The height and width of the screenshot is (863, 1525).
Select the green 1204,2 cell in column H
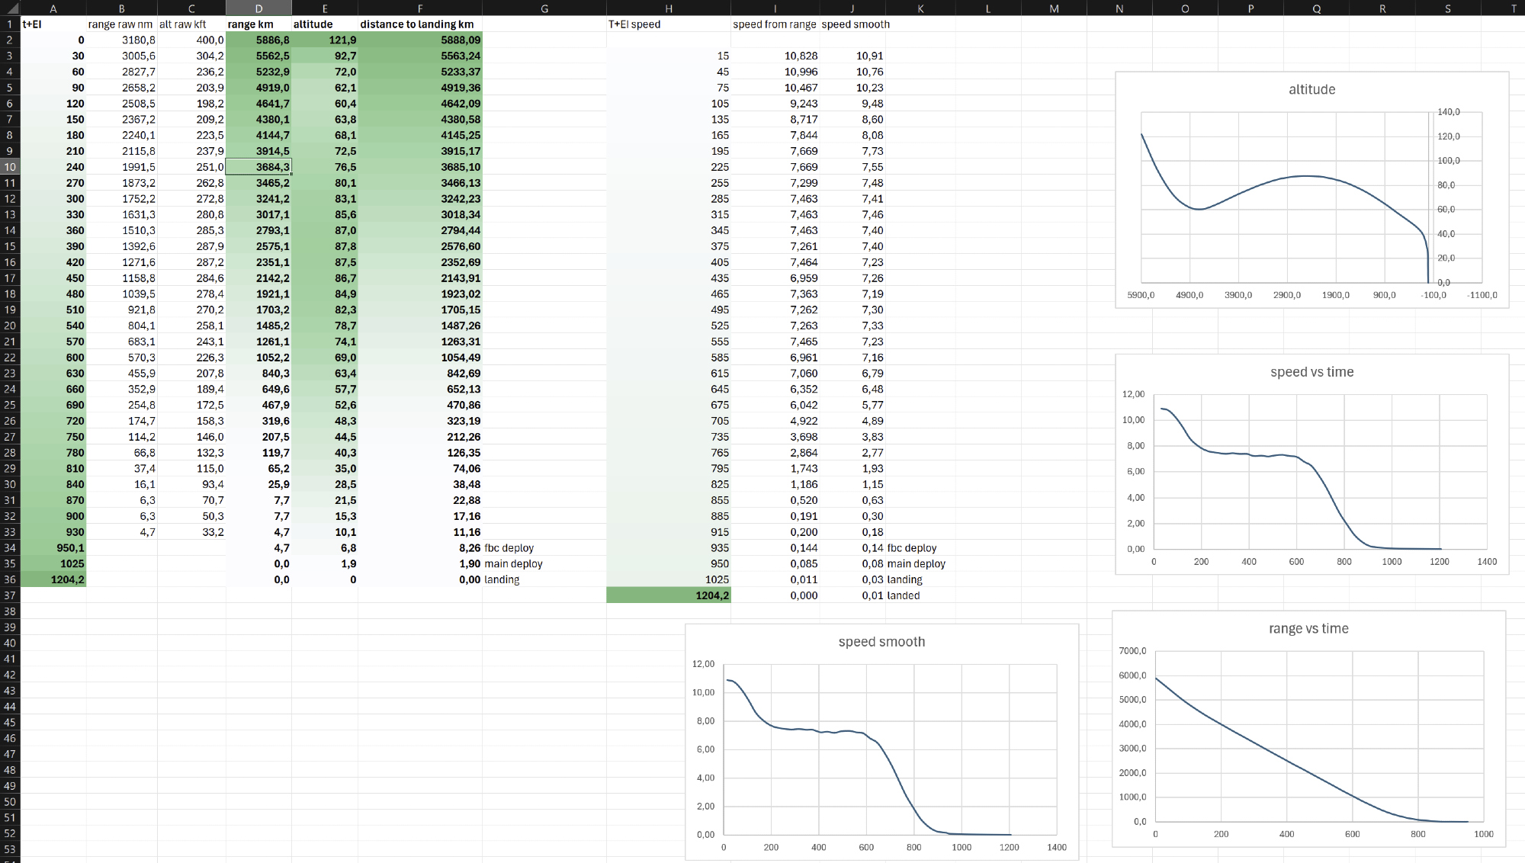click(668, 595)
